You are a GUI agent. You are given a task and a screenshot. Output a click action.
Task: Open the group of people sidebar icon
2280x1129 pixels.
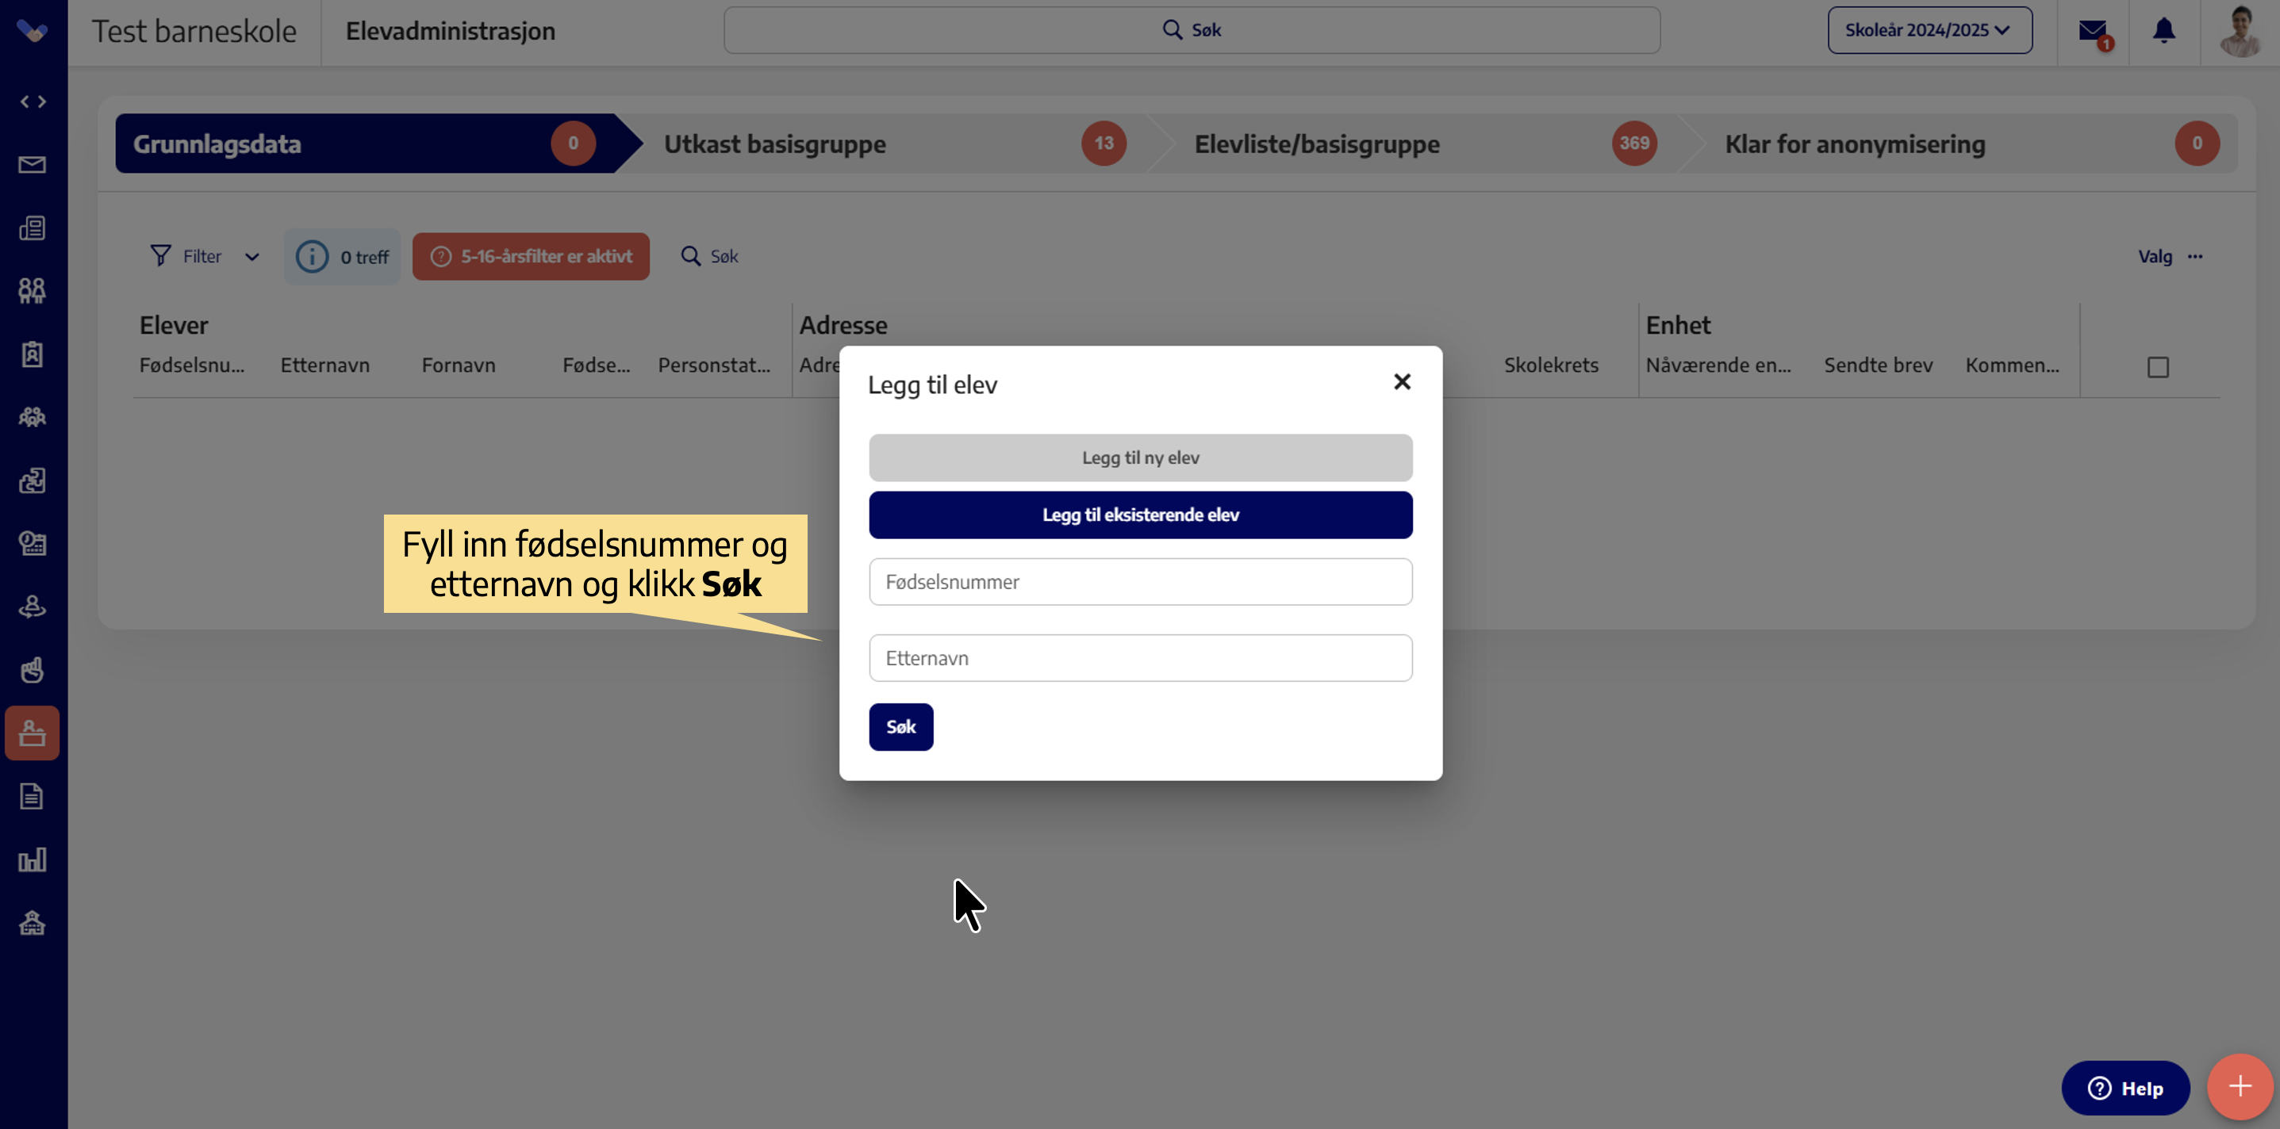pyautogui.click(x=33, y=417)
